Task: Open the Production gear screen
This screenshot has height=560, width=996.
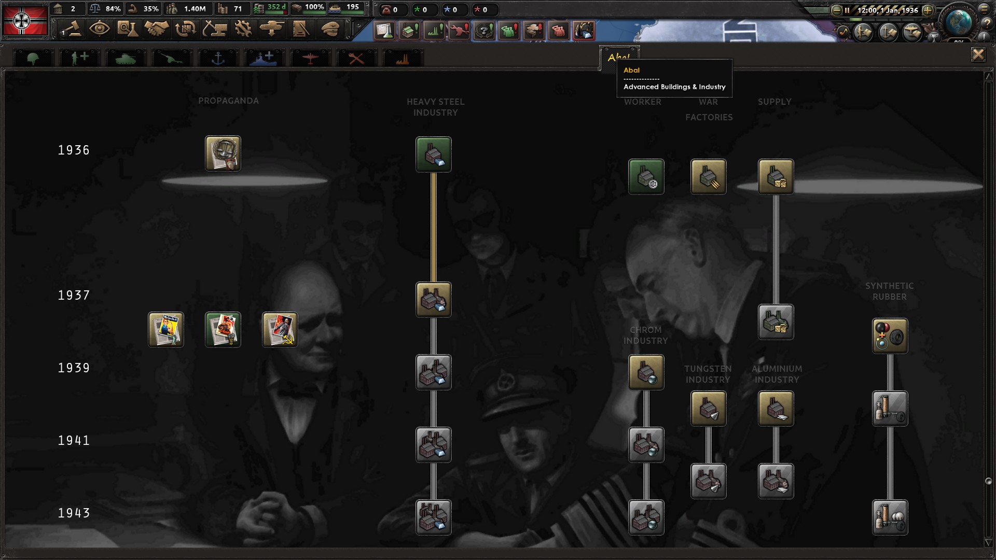Action: coord(243,29)
